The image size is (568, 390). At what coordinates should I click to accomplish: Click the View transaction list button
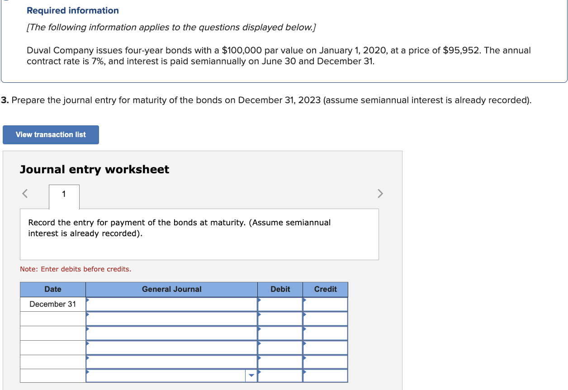[x=51, y=135]
